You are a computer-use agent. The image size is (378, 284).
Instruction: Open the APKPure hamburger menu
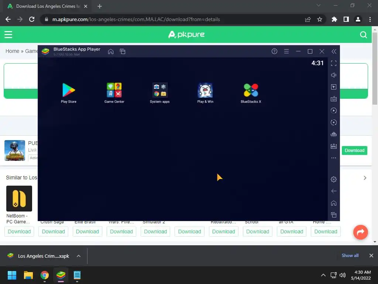[x=8, y=34]
